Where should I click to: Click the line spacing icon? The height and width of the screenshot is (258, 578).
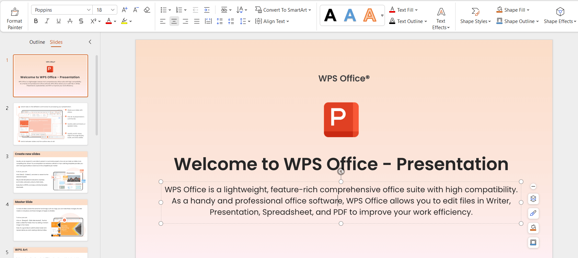[x=243, y=21]
